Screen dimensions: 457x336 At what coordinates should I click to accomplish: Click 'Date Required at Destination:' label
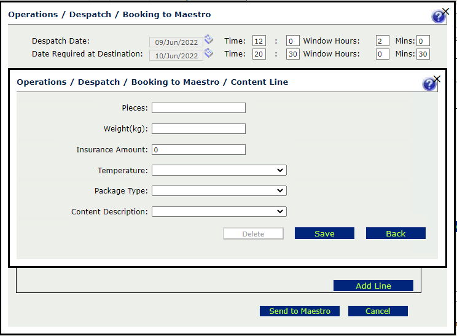(x=87, y=54)
